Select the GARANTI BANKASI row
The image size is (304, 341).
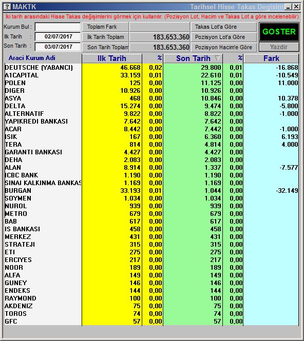coord(151,152)
